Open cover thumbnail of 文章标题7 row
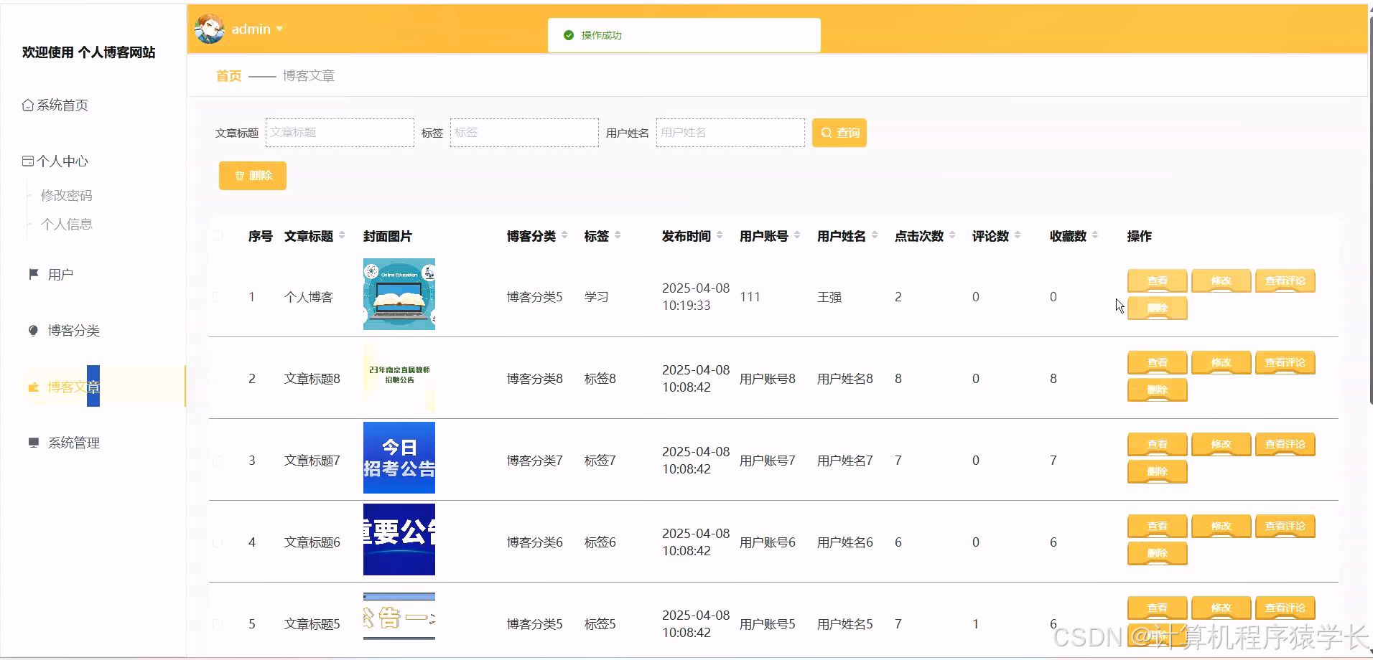Viewport: 1373px width, 660px height. click(399, 458)
